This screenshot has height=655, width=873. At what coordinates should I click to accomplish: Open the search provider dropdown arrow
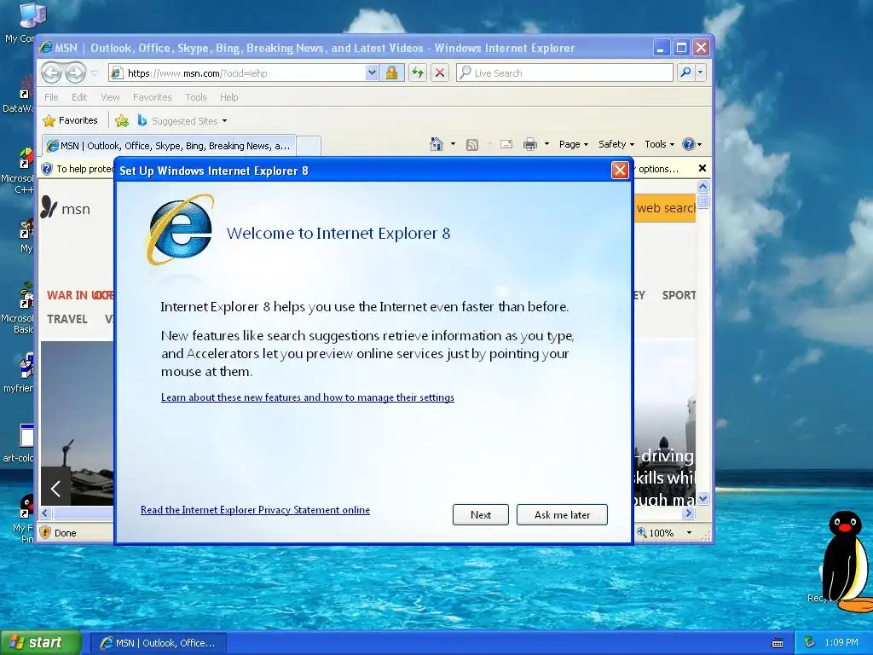click(701, 73)
